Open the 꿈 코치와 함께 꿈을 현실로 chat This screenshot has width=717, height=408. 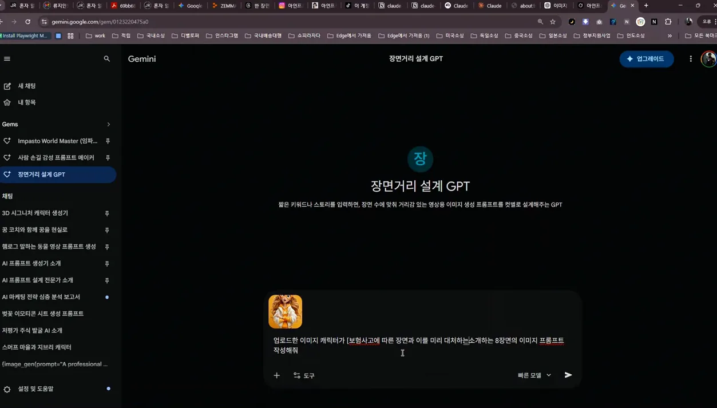pos(35,229)
